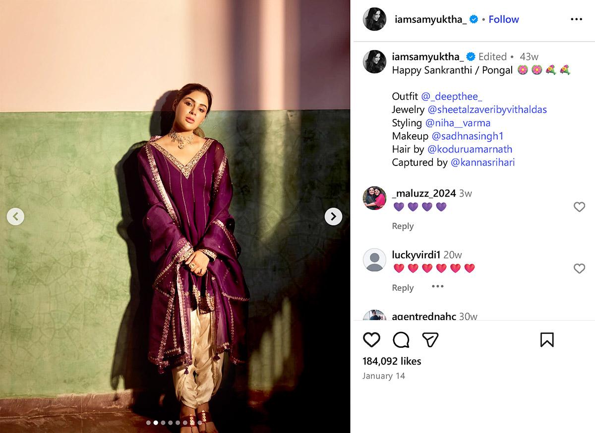The width and height of the screenshot is (595, 433).
Task: Visit @kannasrihari photographer profile
Action: click(x=482, y=162)
